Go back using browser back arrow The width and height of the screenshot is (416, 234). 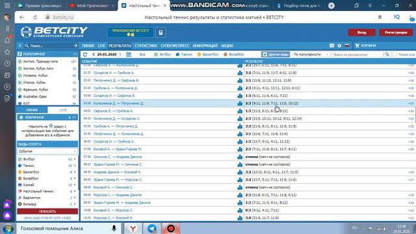[22, 18]
